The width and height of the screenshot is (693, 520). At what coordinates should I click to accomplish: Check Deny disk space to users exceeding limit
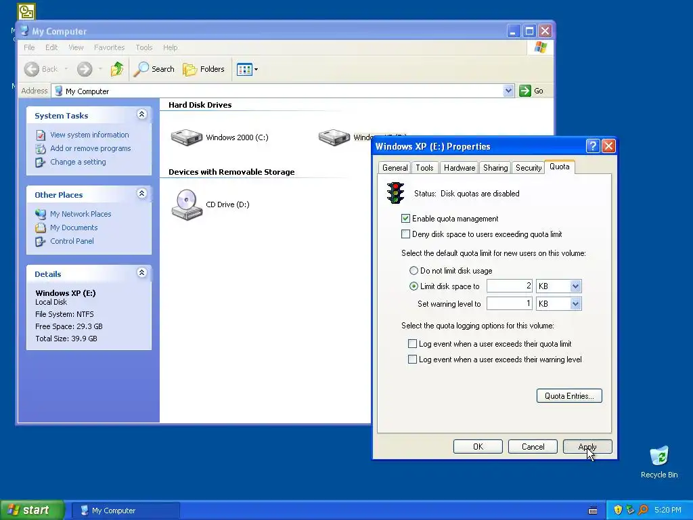(x=405, y=234)
